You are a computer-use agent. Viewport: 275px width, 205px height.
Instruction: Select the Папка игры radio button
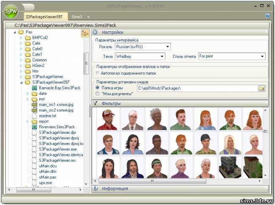click(98, 88)
